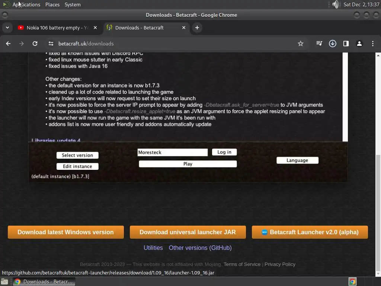The image size is (381, 286).
Task: Click the text "Other changes:"
Action: pos(63,79)
